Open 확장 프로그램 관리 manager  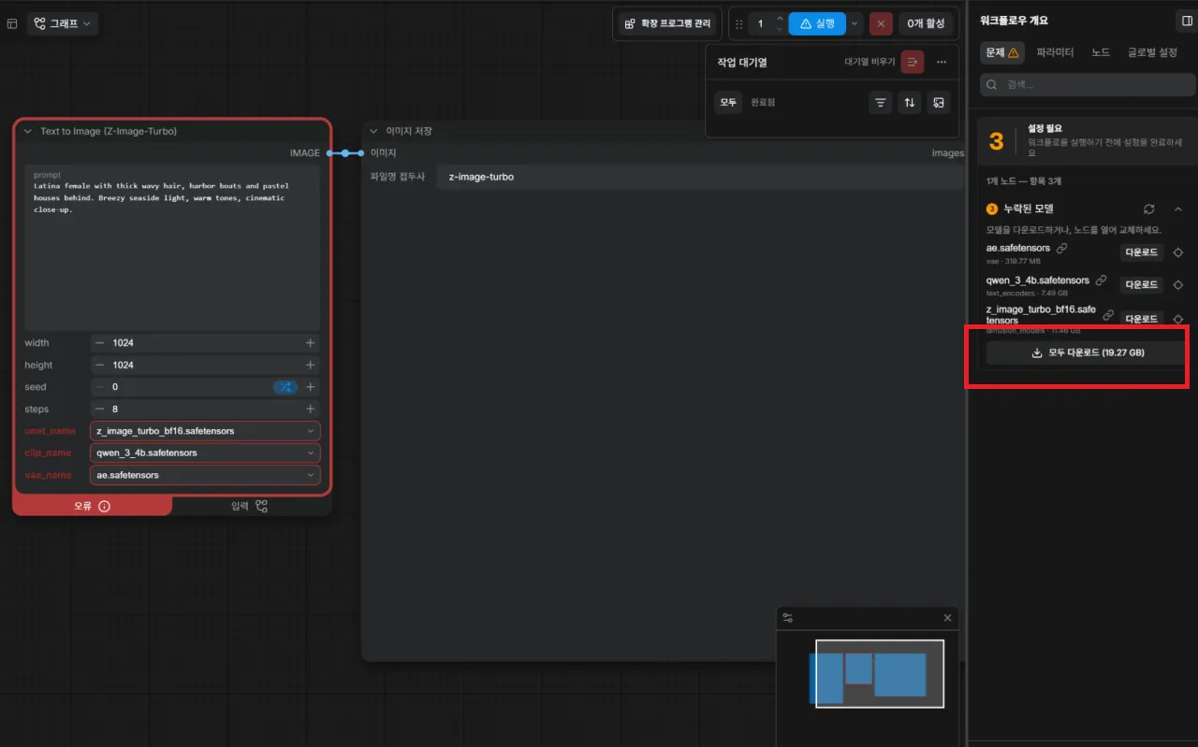coord(667,23)
